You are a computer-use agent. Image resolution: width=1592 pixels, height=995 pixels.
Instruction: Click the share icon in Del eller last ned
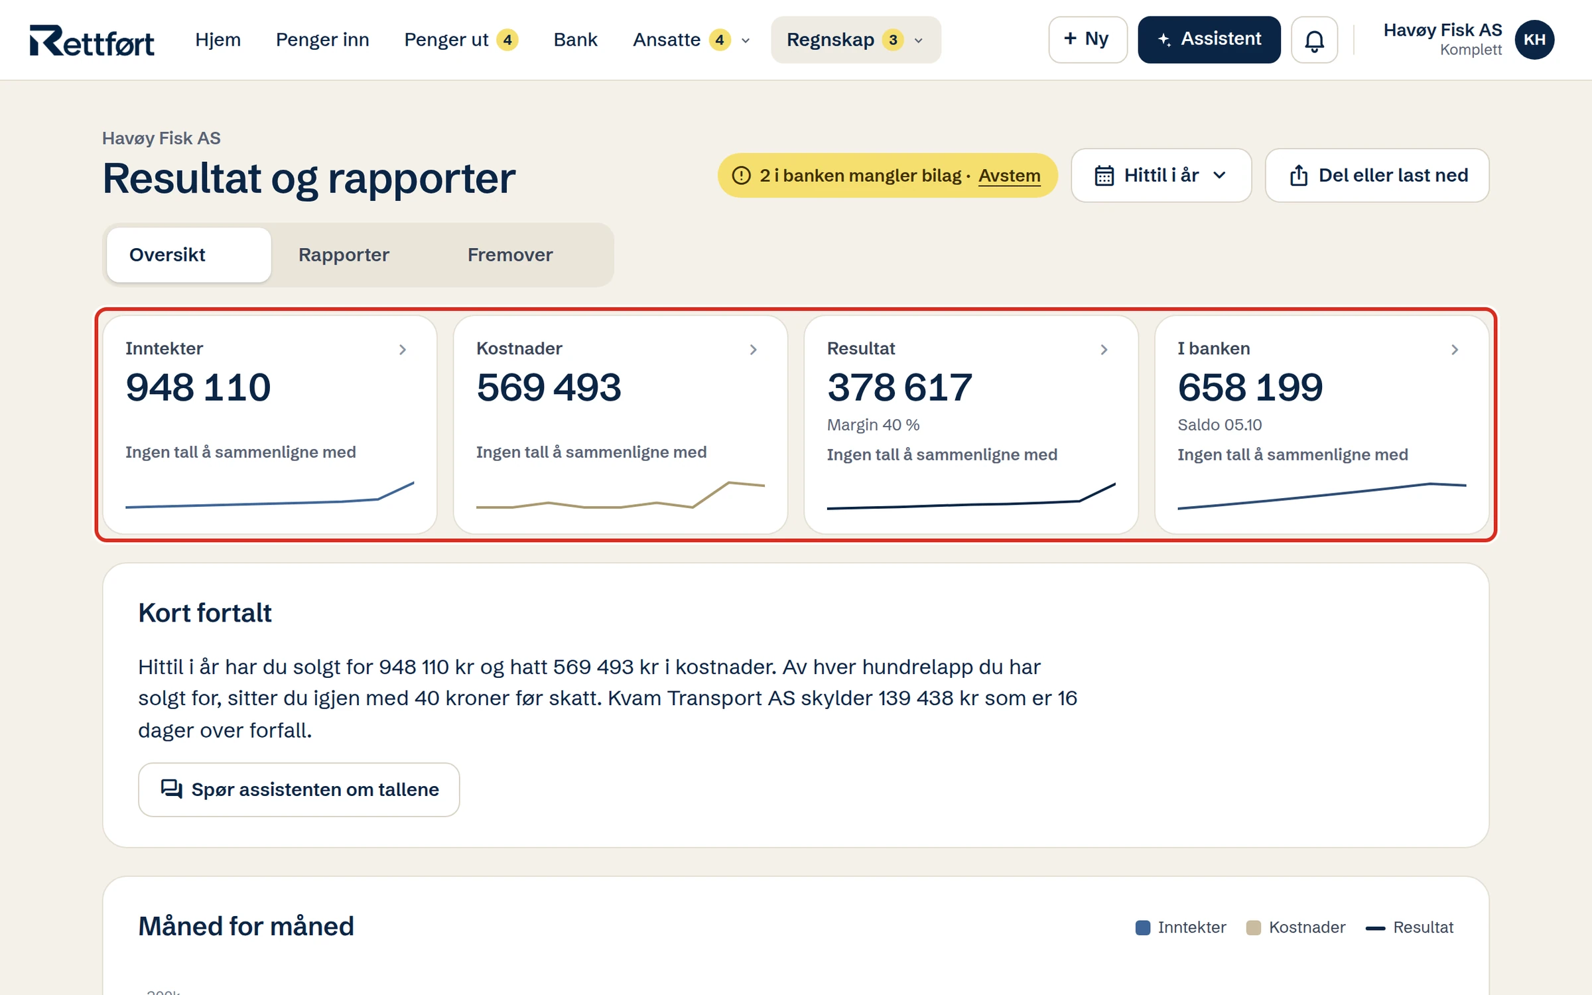click(1298, 175)
